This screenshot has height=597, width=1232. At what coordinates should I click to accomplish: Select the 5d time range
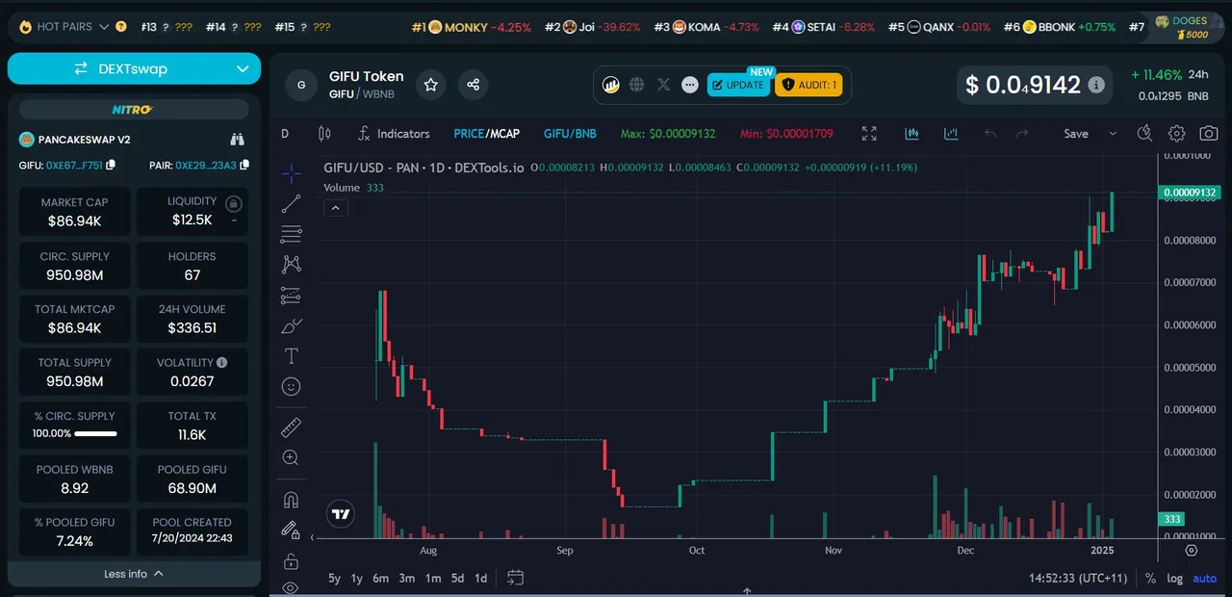(x=458, y=578)
